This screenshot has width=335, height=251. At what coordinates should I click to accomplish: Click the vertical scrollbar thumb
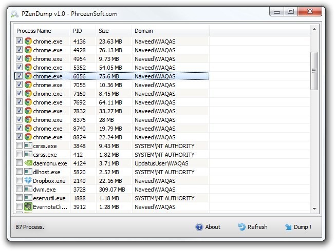[314, 71]
